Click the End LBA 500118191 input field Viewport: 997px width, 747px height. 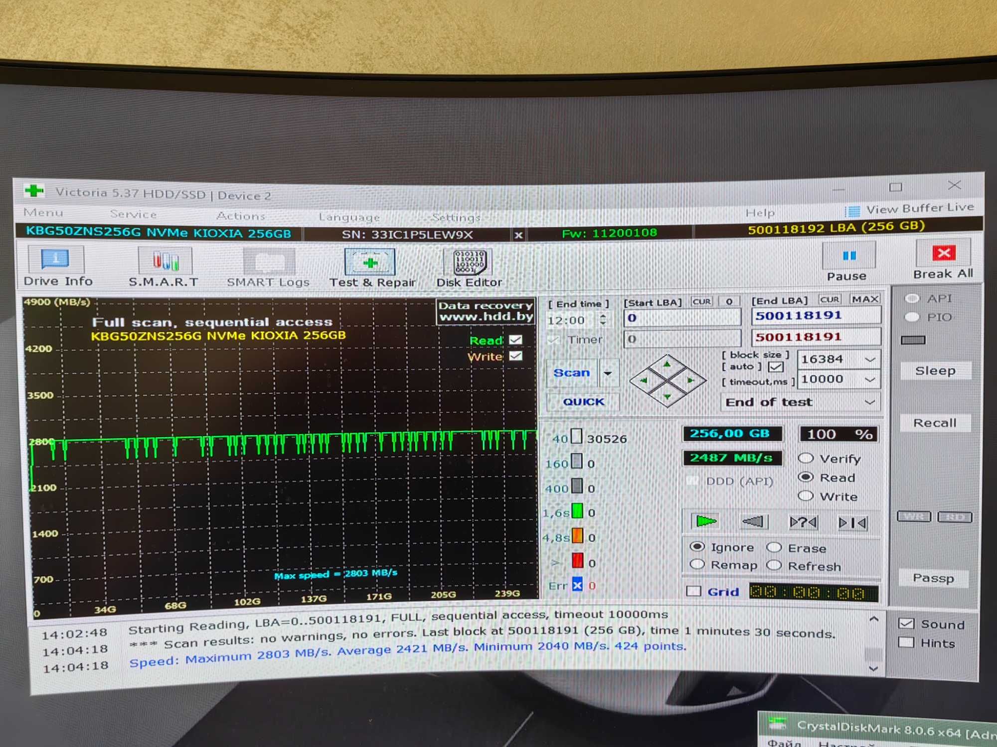pos(816,315)
